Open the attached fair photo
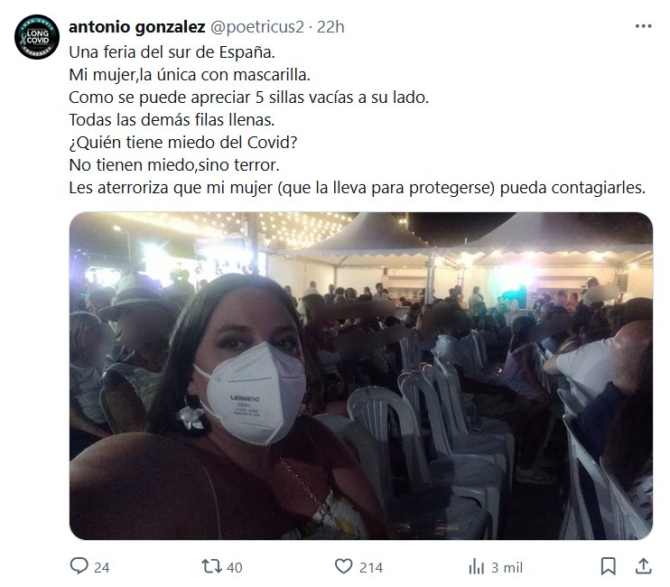 [x=361, y=376]
